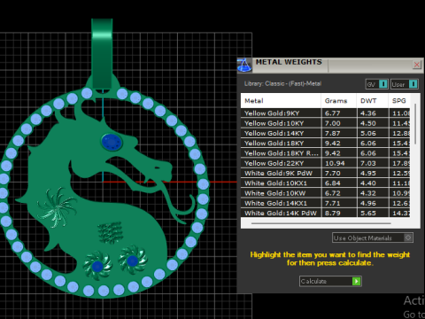Viewport: 425px width, 319px height.
Task: Select the White Gold:10KW row
Action: click(x=326, y=193)
